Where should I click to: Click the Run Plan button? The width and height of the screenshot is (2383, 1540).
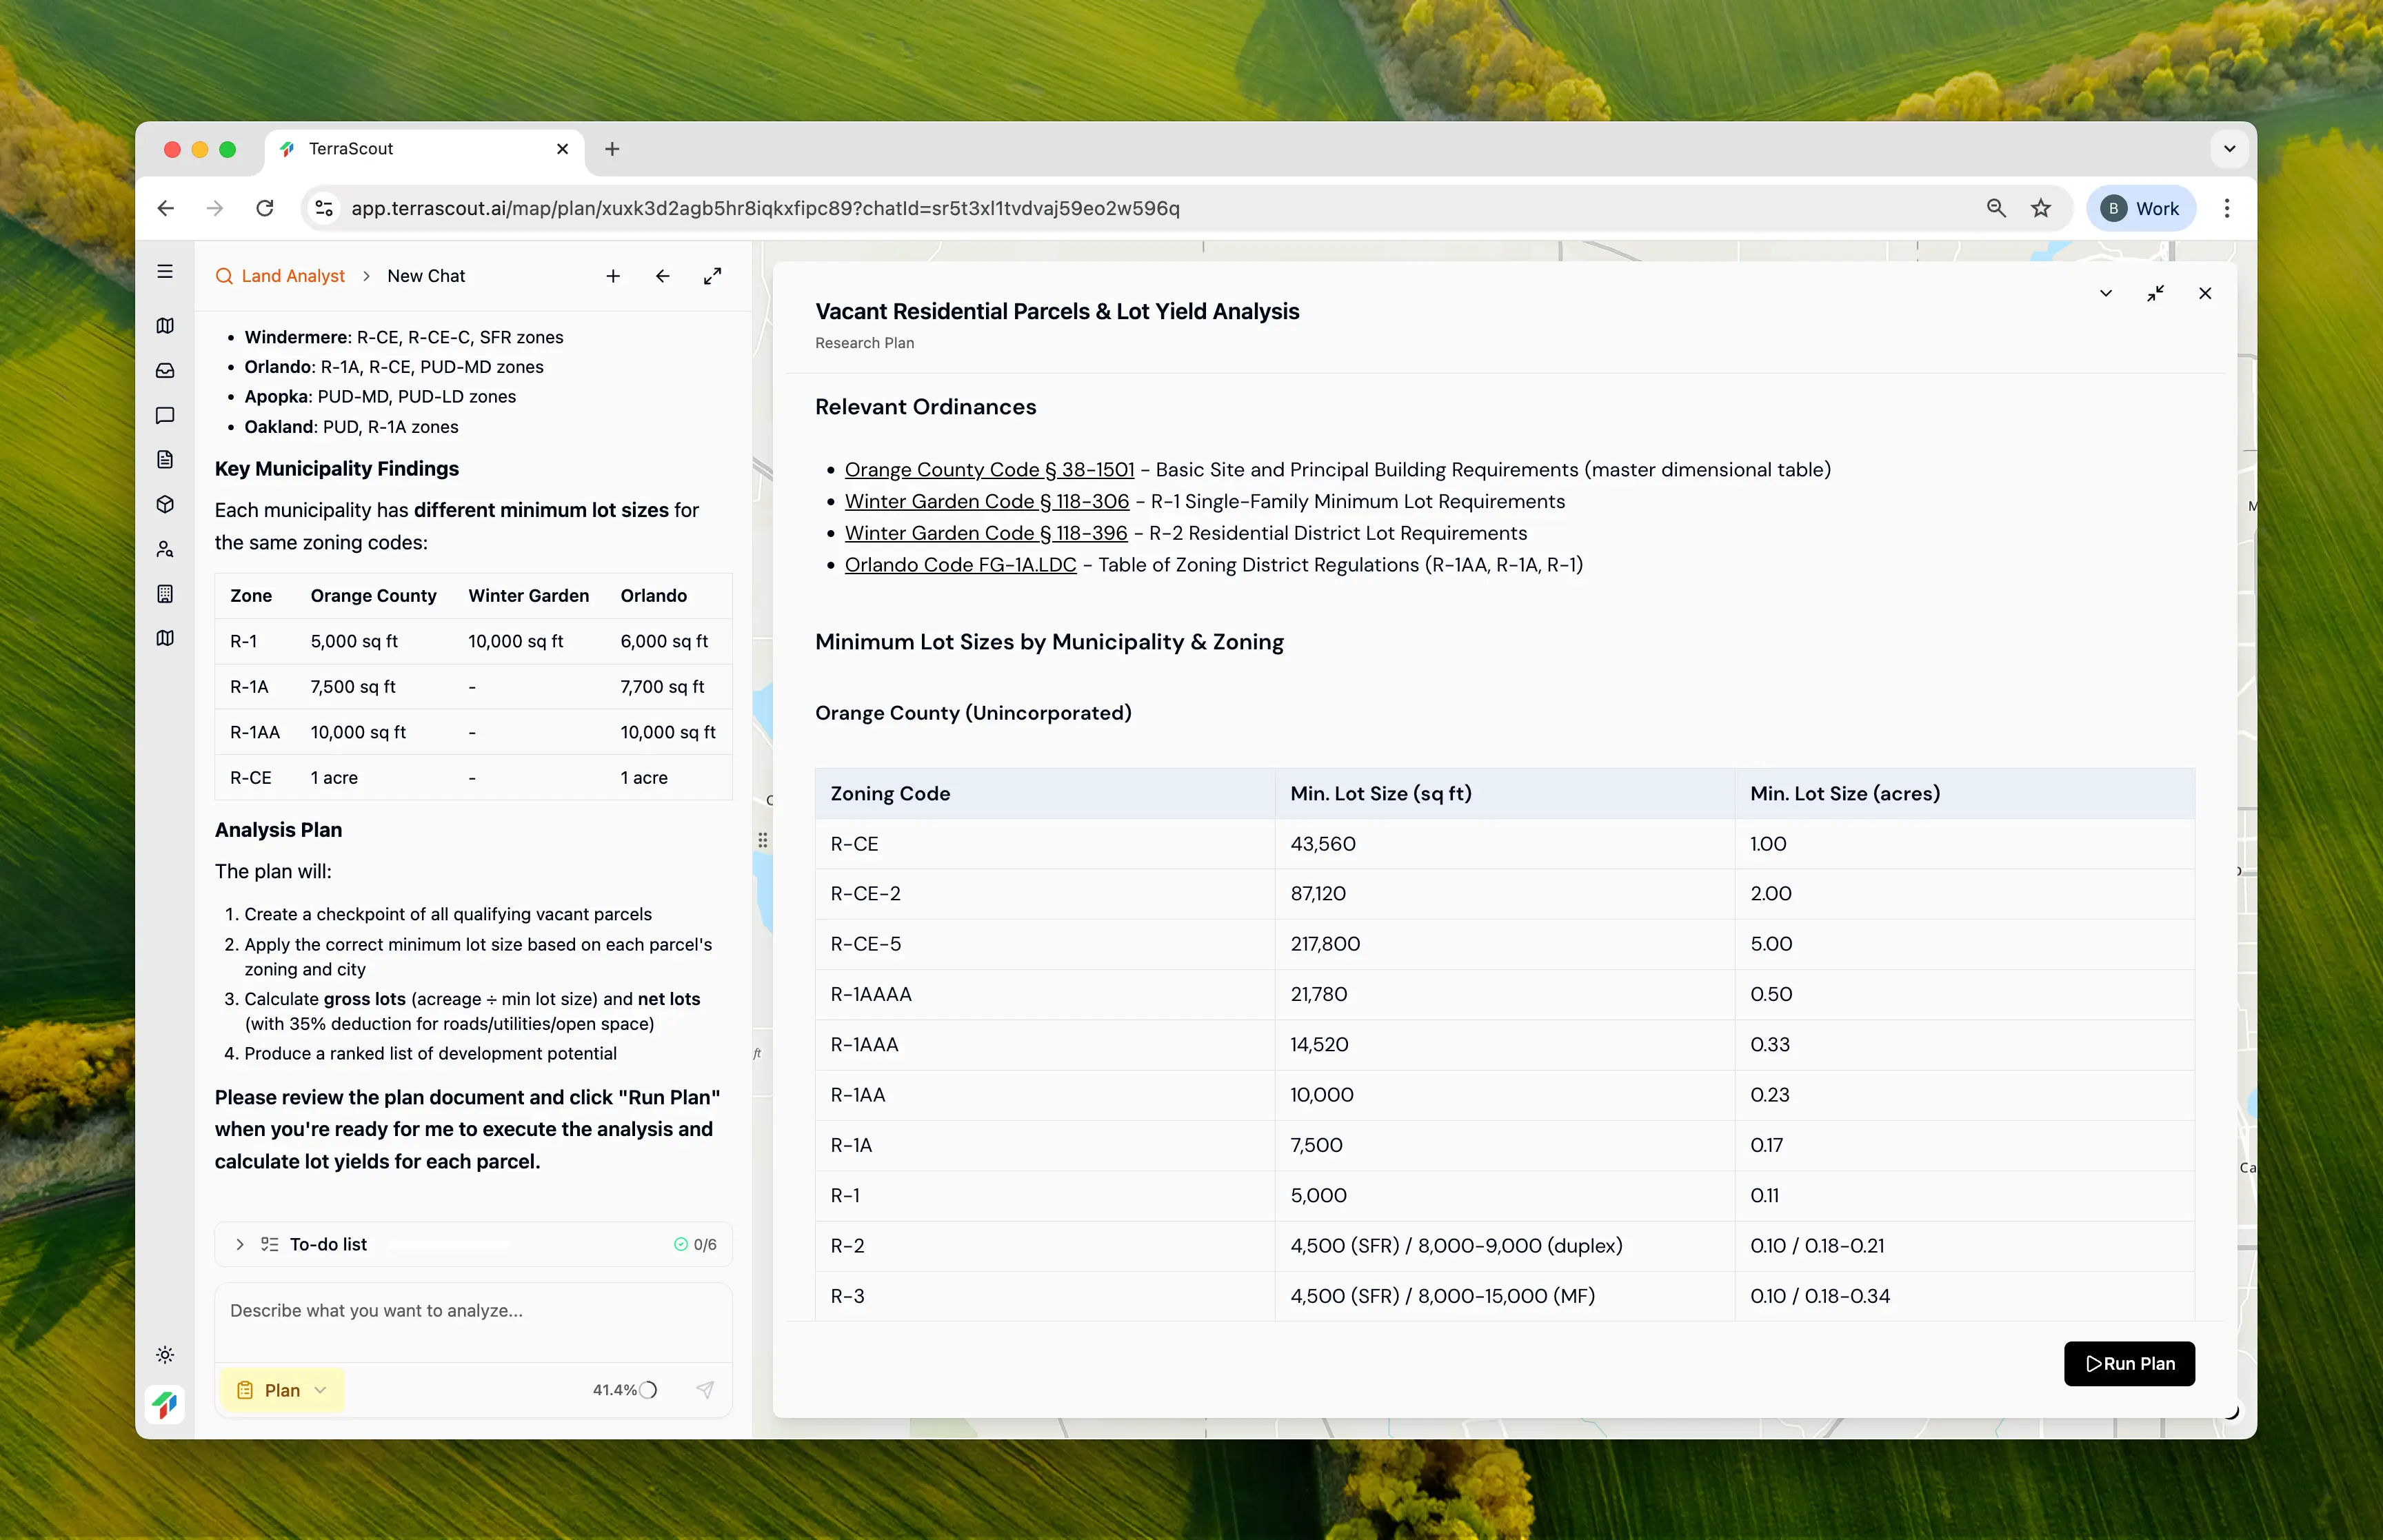click(2129, 1364)
